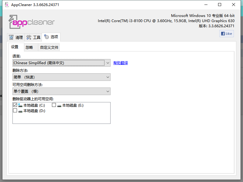Open the 清理 tab
Viewport: 243px width, 182px height.
coord(16,37)
